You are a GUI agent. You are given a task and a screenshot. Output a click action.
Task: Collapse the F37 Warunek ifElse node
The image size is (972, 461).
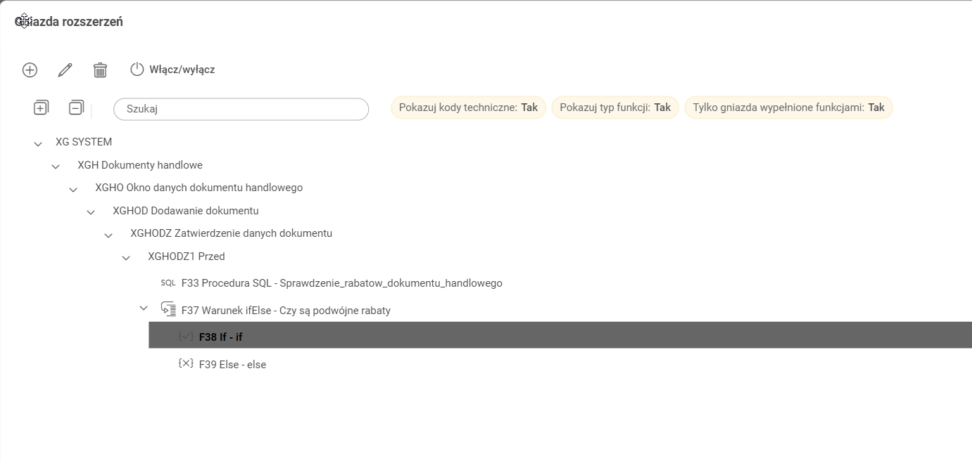tap(144, 309)
